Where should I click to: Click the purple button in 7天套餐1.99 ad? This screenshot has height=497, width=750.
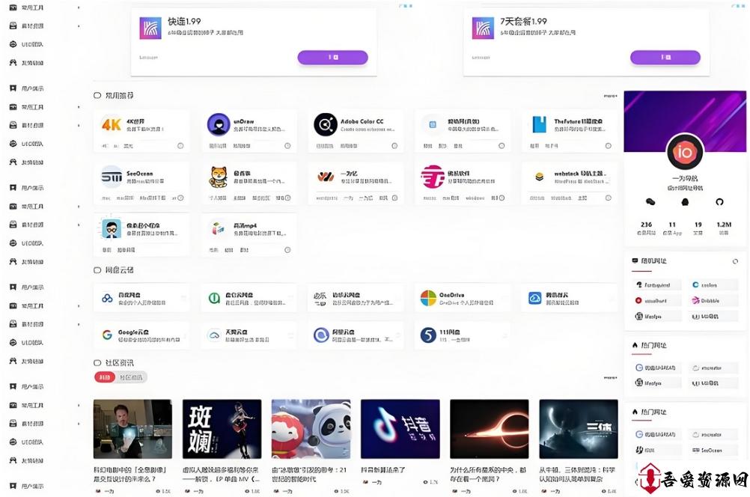pos(665,58)
